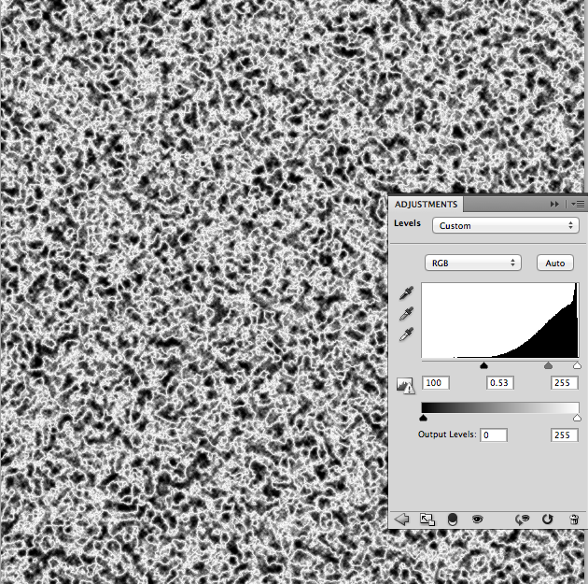The width and height of the screenshot is (588, 584).
Task: Open Adjustments panel options menu
Action: (578, 205)
